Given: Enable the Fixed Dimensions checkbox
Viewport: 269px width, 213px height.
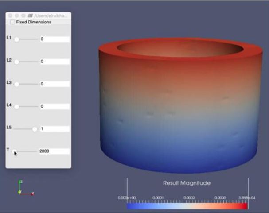Looking at the screenshot, I should tap(12, 22).
